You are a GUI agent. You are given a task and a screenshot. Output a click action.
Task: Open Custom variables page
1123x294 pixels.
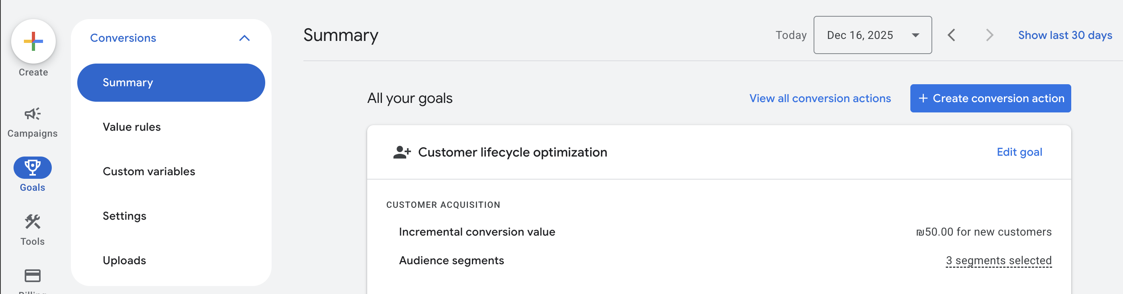(149, 171)
